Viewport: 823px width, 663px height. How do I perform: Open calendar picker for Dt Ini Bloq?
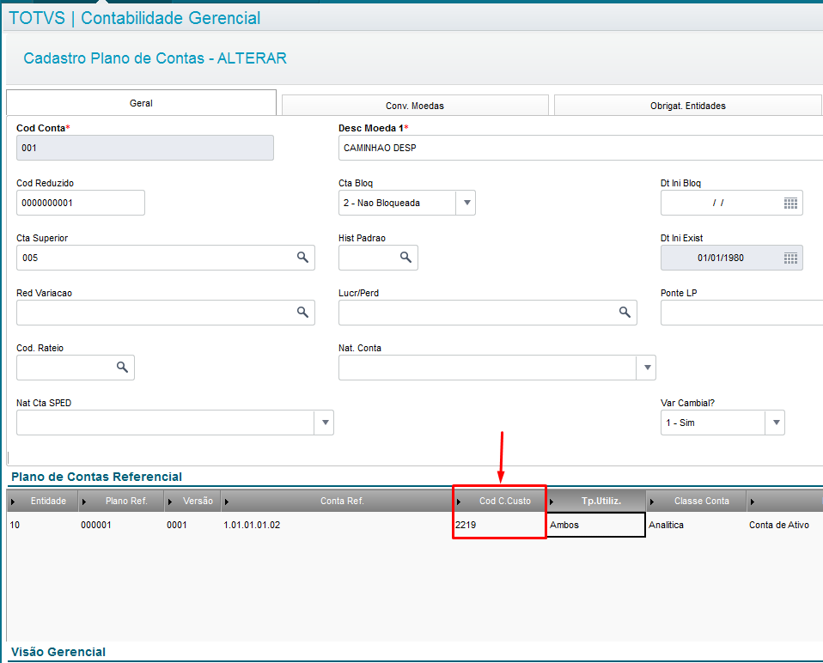[x=790, y=203]
